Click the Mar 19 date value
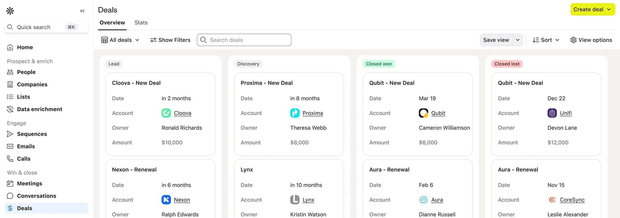The width and height of the screenshot is (620, 218). click(x=427, y=98)
